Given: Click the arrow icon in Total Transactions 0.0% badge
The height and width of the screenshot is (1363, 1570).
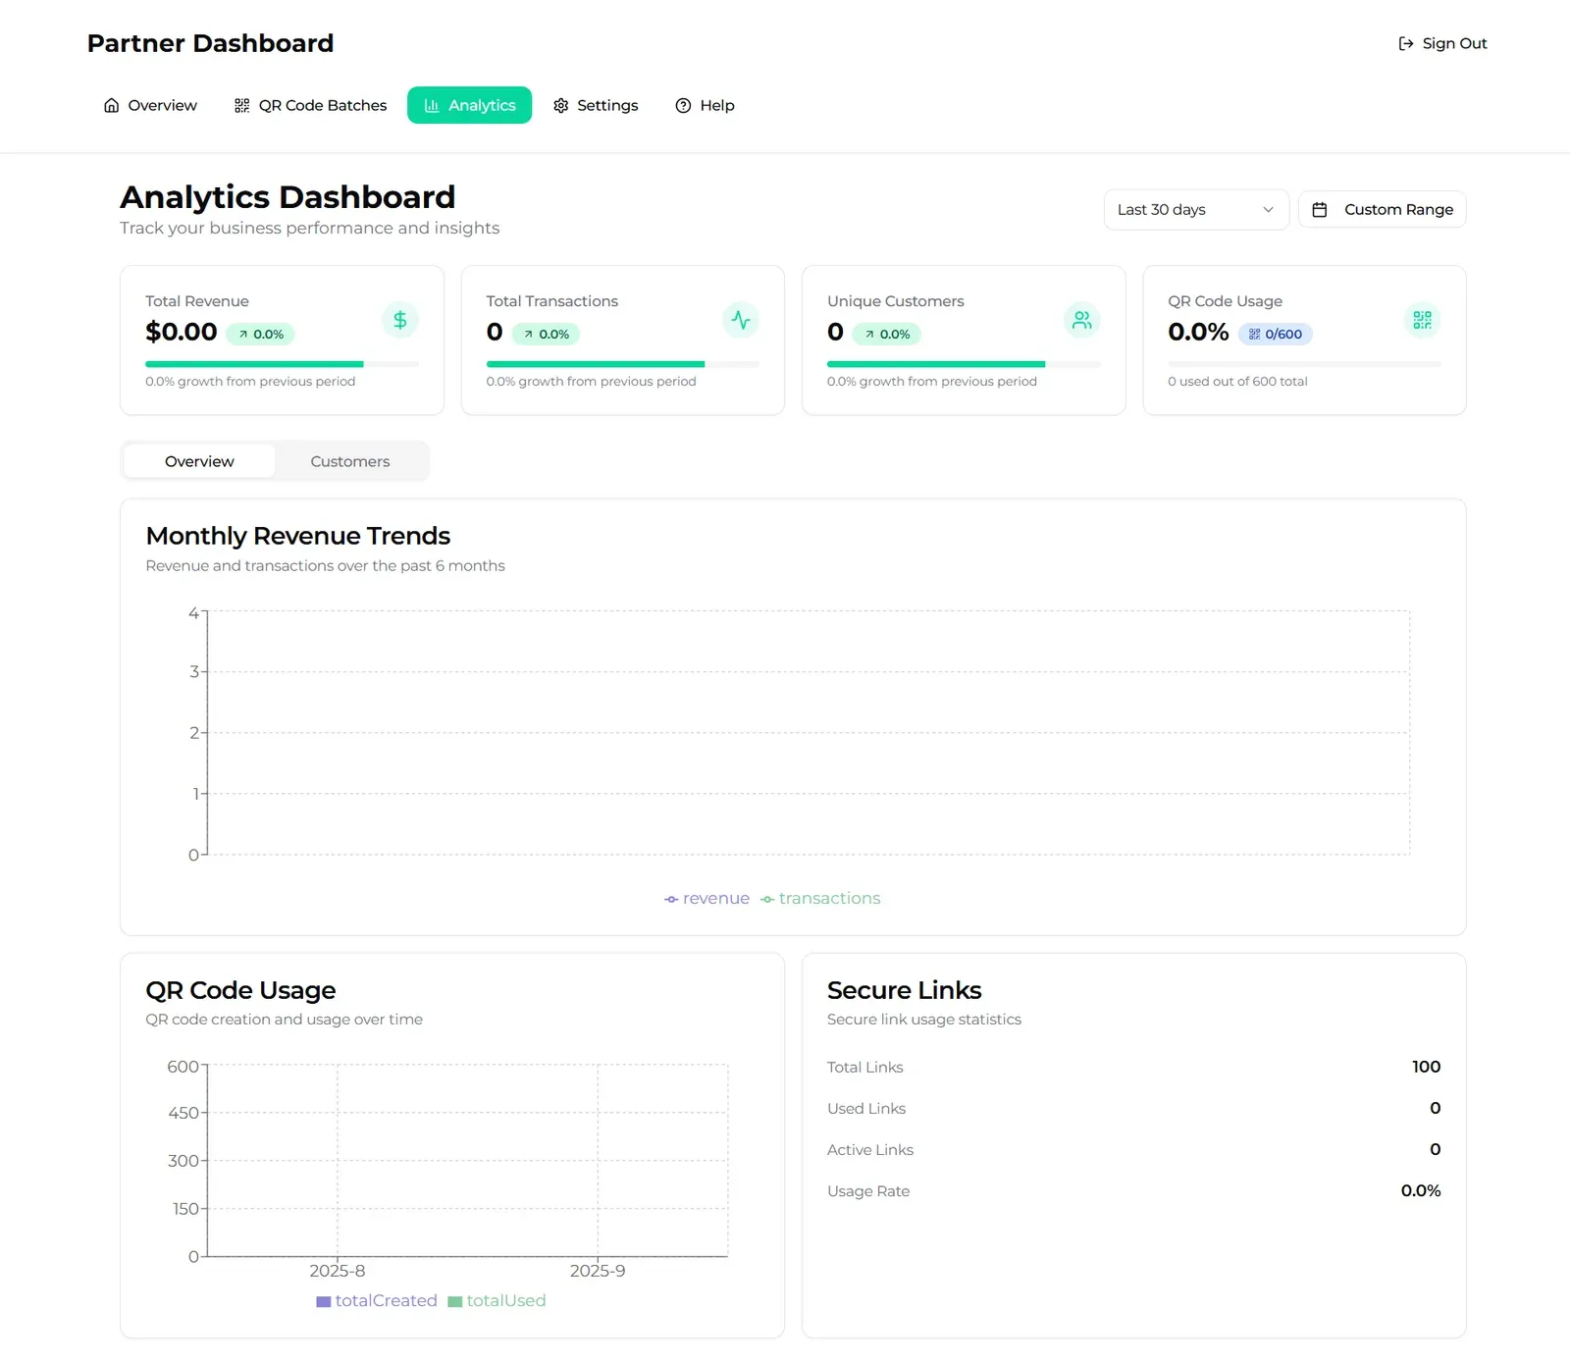Looking at the screenshot, I should [529, 335].
